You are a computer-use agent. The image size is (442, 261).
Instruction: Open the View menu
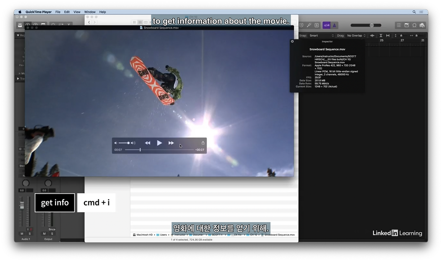tap(77, 12)
